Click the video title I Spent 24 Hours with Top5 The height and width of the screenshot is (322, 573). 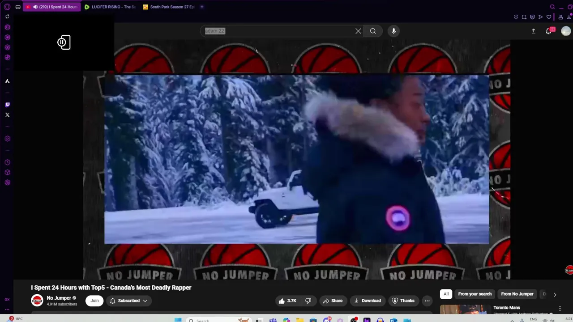click(111, 288)
